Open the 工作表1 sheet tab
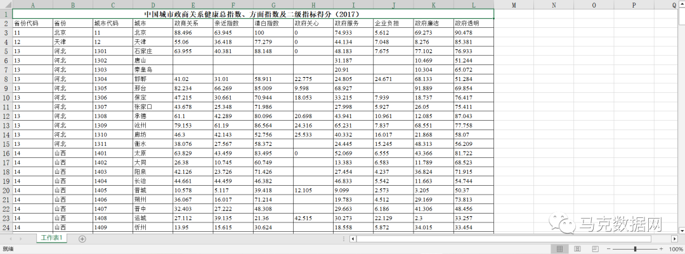The width and height of the screenshot is (685, 254). coord(53,238)
